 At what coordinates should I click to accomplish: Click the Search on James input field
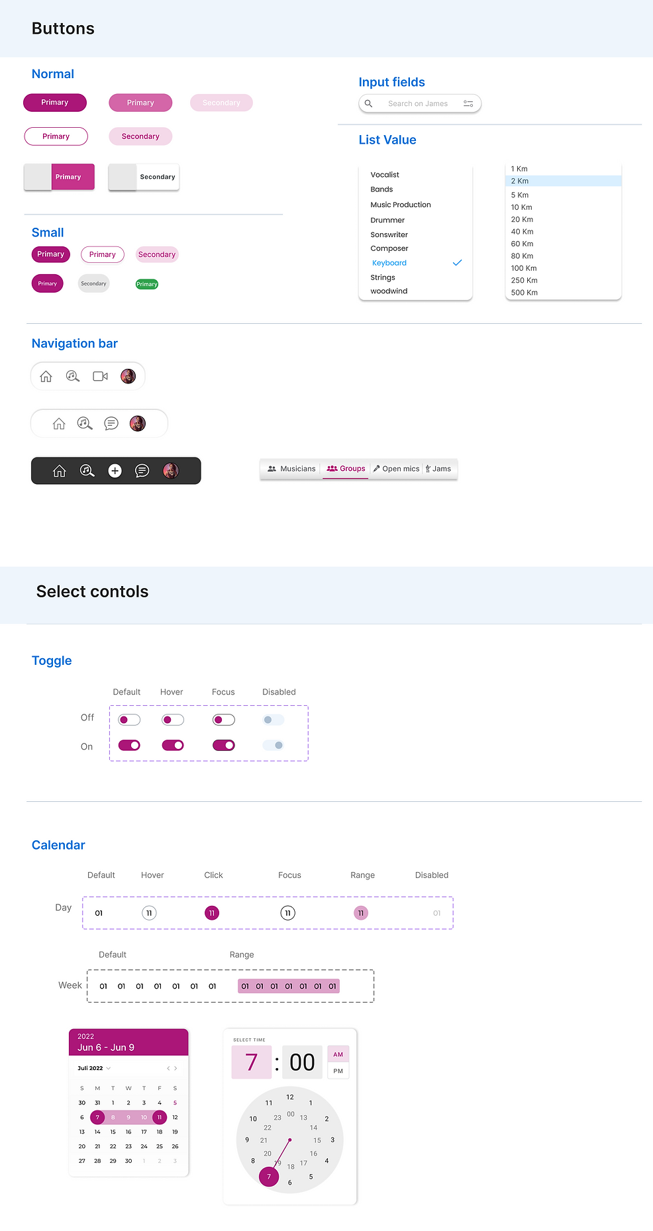click(x=418, y=104)
